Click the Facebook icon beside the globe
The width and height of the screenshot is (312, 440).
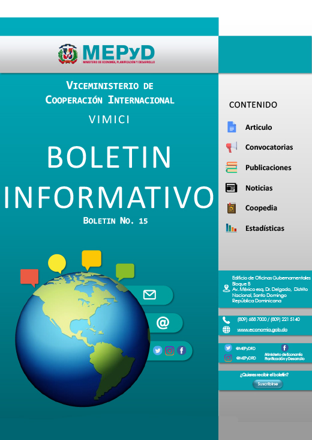(181, 350)
